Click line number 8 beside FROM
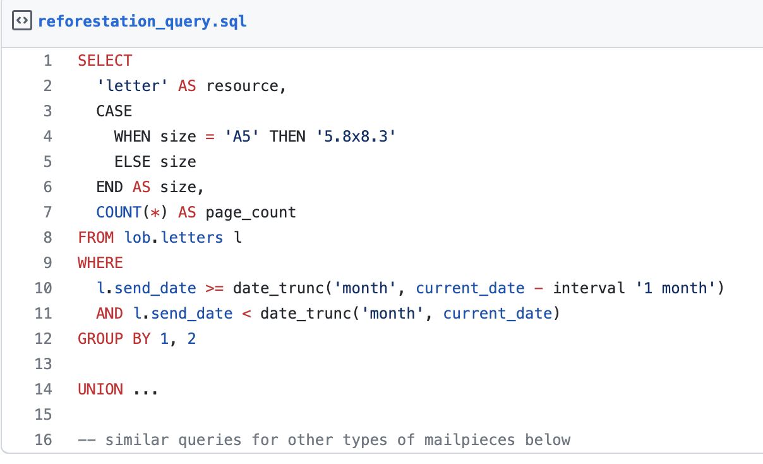763x464 pixels. [x=47, y=238]
